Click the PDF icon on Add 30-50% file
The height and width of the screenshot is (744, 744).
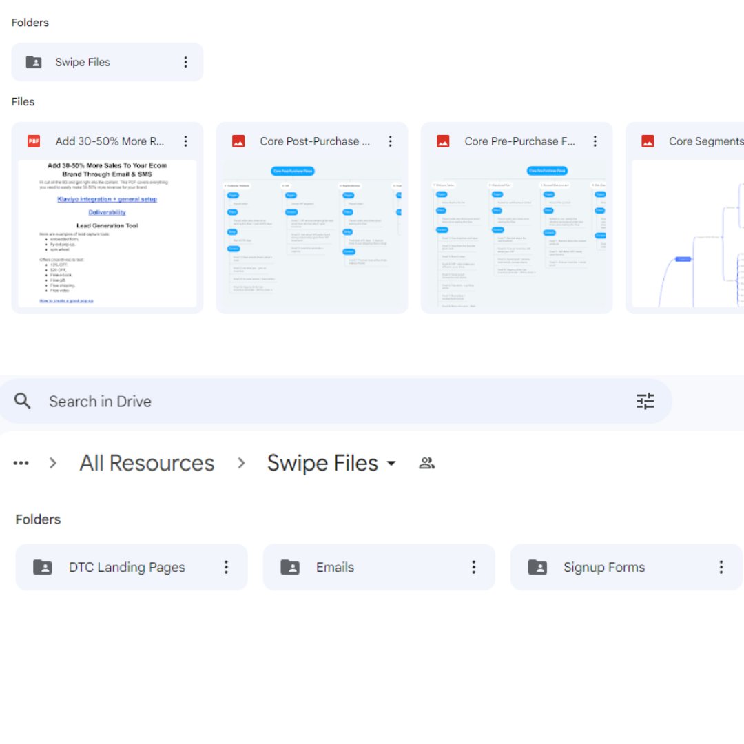click(34, 141)
